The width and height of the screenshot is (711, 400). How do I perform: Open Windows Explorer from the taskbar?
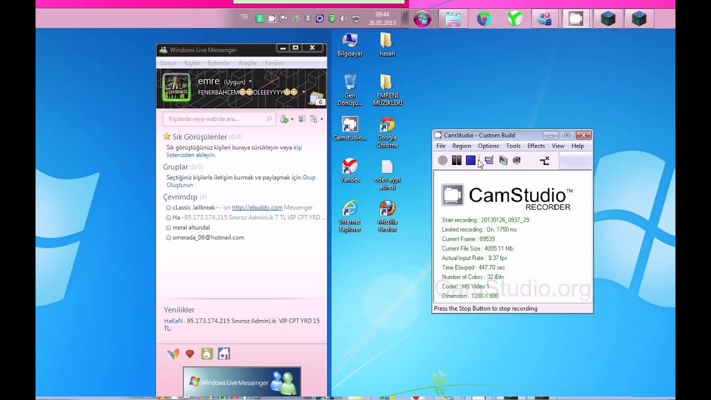pos(453,19)
